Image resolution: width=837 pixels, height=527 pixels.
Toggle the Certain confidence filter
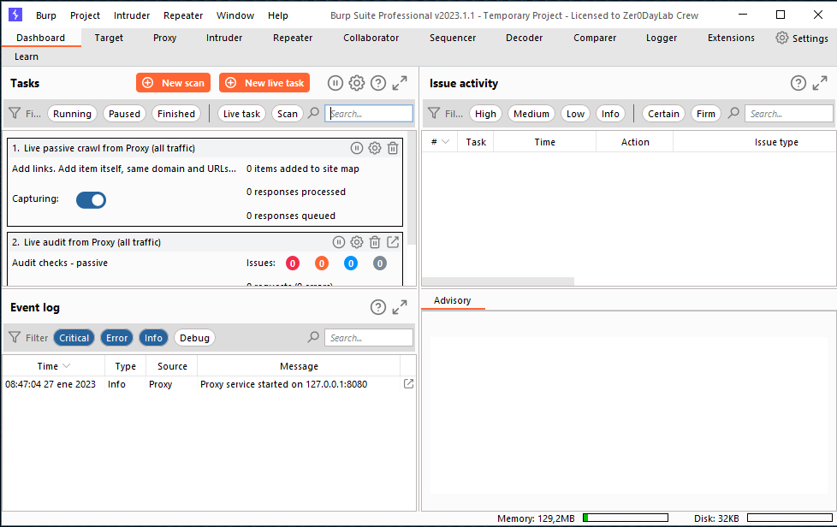click(x=663, y=114)
